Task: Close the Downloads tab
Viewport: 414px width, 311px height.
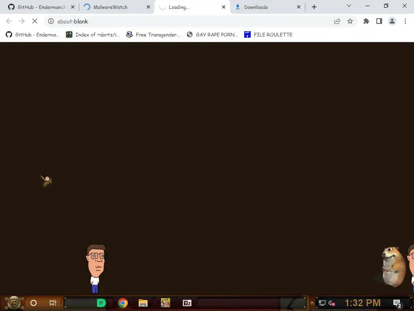Action: point(299,7)
